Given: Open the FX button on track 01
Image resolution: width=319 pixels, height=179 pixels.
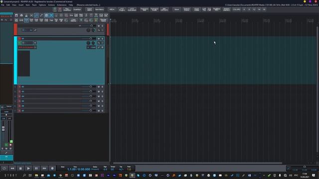Looking at the screenshot, I should click(99, 43).
